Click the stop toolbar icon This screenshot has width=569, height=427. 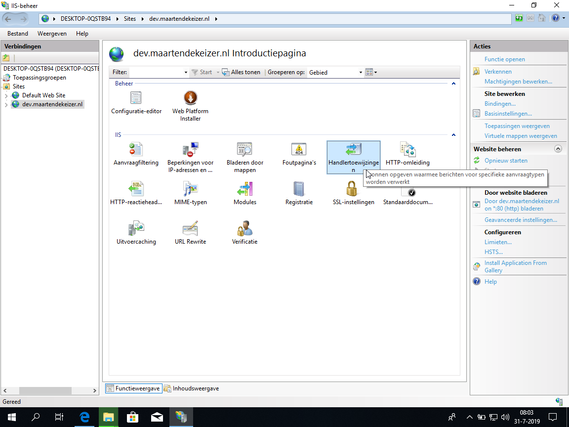pyautogui.click(x=530, y=18)
